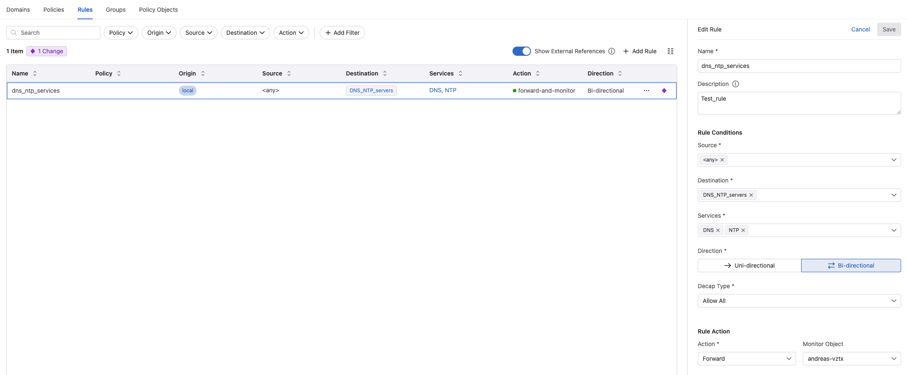The width and height of the screenshot is (907, 375).
Task: Toggle Show External References switch
Action: click(521, 51)
